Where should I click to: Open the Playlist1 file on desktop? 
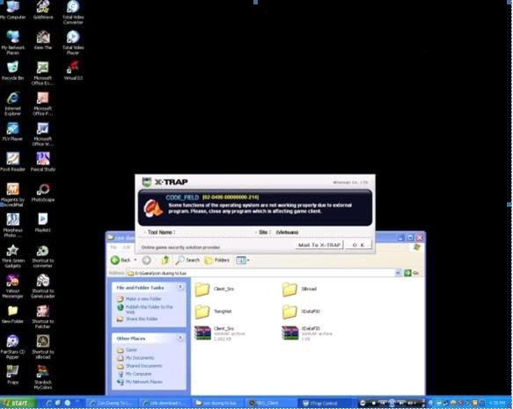(x=43, y=223)
